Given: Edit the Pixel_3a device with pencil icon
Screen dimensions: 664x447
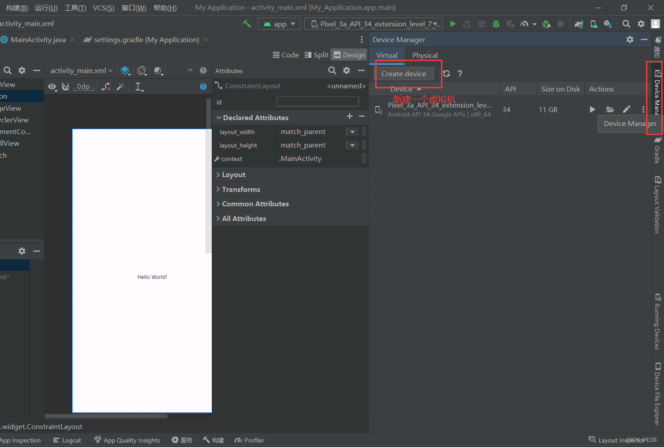Looking at the screenshot, I should point(626,109).
